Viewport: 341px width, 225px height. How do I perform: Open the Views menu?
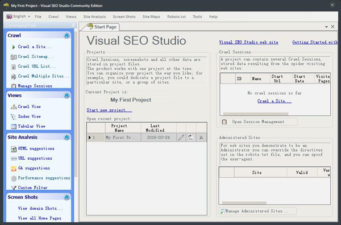pos(71,16)
